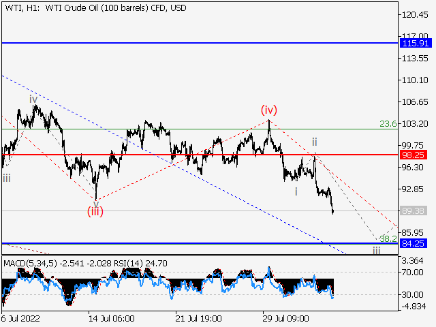
Task: Click the 110.10 price axis value
Action: [415, 80]
